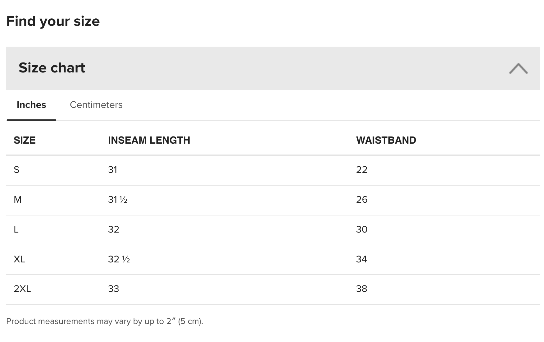Screen dimensions: 544x342
Task: Select the XL size row label
Action: tap(19, 259)
